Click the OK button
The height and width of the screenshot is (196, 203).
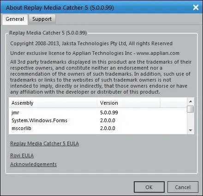tap(149, 187)
